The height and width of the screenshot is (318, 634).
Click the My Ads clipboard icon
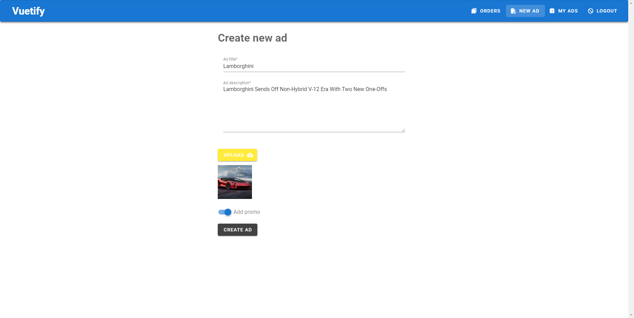tap(552, 11)
